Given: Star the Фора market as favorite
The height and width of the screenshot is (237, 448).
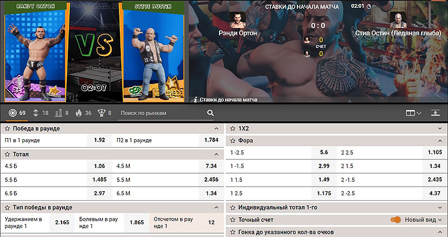Looking at the screenshot, I should [232, 141].
